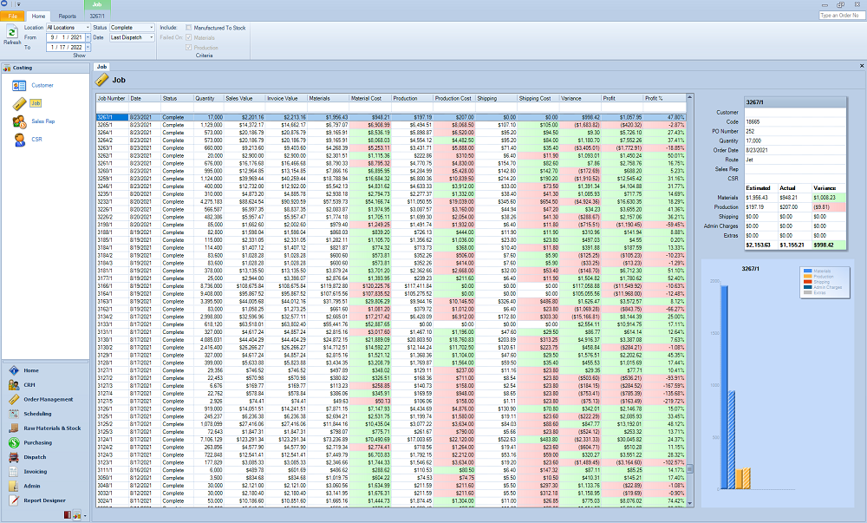Sort by the Quantity column header

coord(208,98)
